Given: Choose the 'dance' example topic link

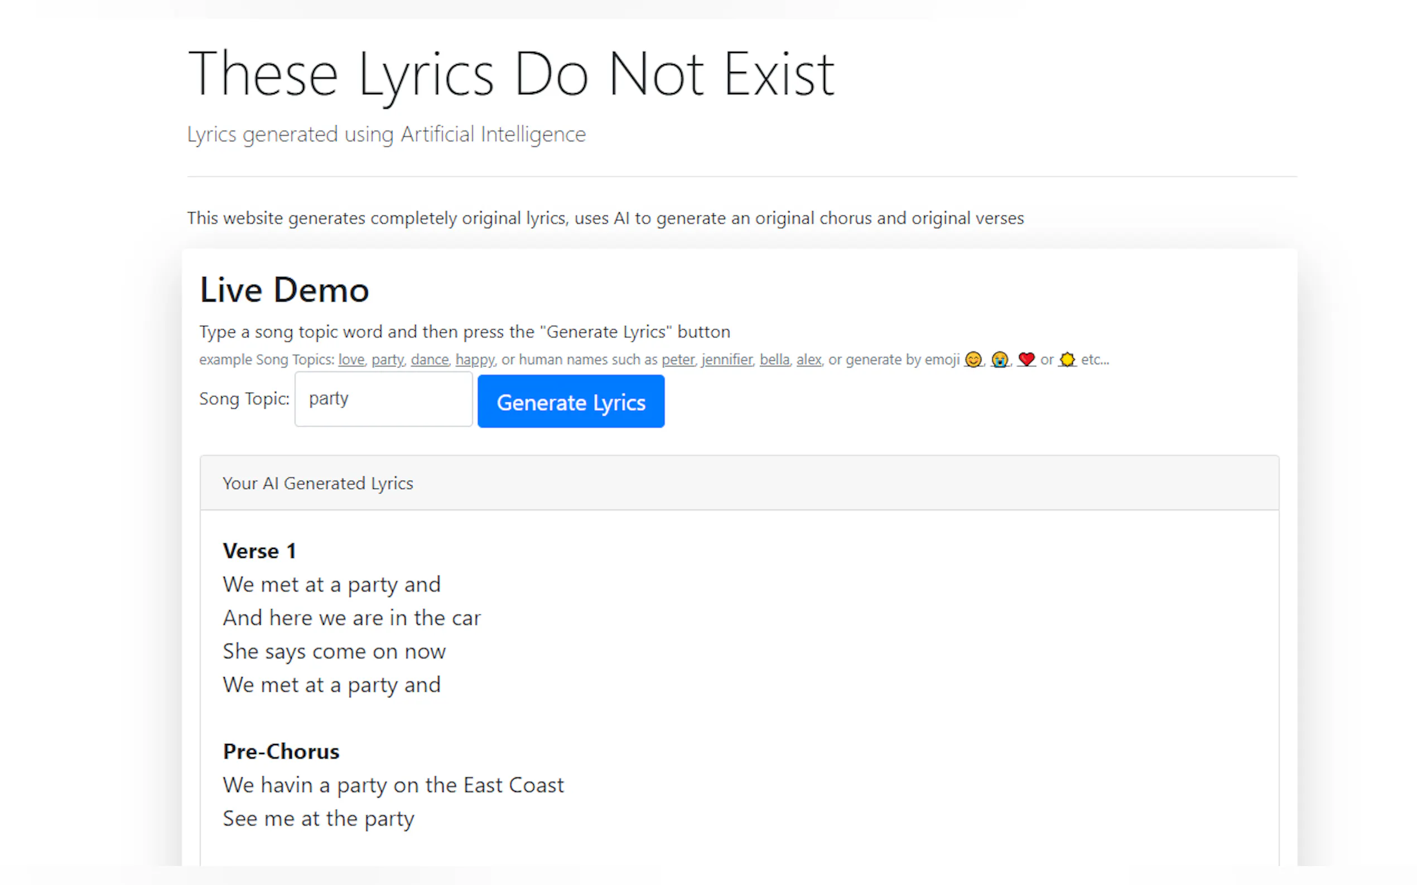Looking at the screenshot, I should tap(430, 359).
